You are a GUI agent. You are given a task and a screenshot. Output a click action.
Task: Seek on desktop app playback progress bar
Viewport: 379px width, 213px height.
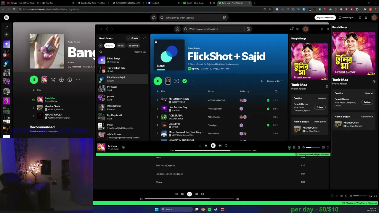[213, 150]
